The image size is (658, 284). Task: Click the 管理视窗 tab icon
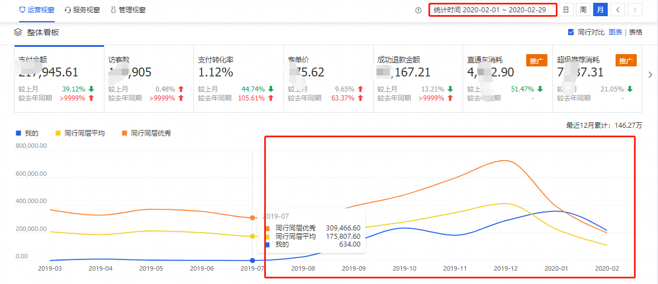point(113,10)
